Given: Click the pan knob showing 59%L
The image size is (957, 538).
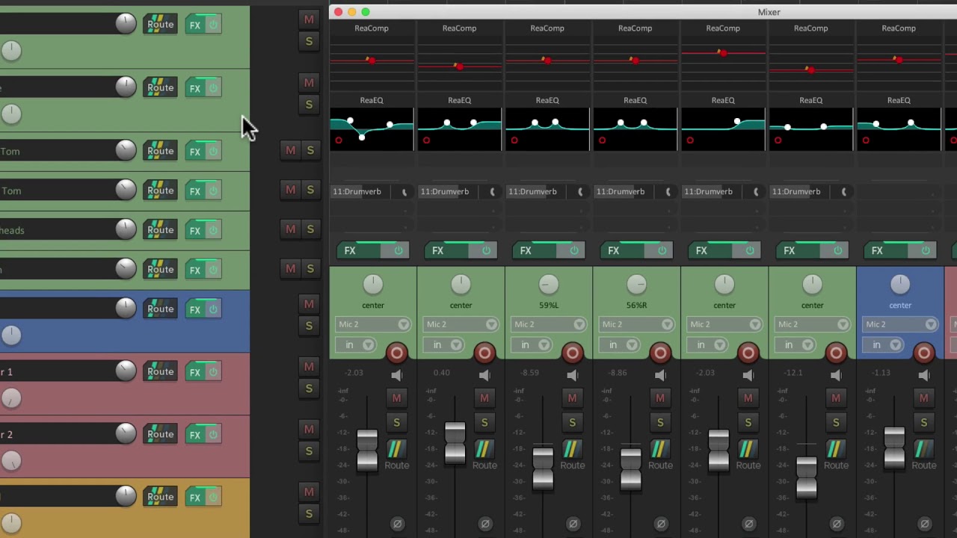Looking at the screenshot, I should [549, 285].
